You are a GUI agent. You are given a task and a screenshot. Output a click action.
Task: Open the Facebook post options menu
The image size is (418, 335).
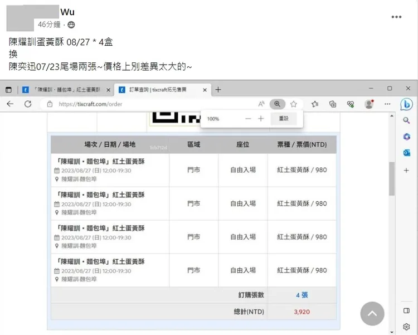point(396,17)
